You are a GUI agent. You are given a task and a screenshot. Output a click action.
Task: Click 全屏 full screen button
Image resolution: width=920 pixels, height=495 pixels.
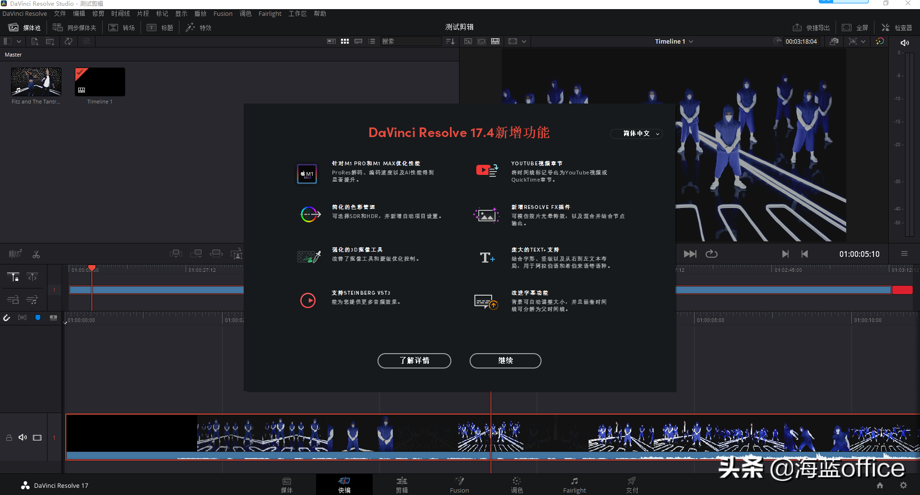tap(855, 28)
